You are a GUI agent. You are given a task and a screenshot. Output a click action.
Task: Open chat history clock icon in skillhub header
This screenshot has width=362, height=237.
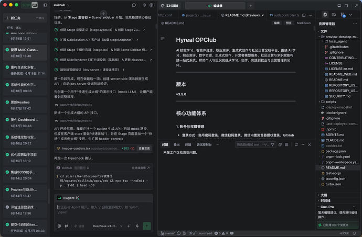tap(134, 5)
